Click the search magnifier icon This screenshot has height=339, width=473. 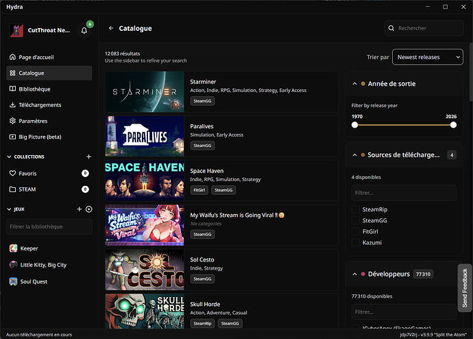coord(391,28)
